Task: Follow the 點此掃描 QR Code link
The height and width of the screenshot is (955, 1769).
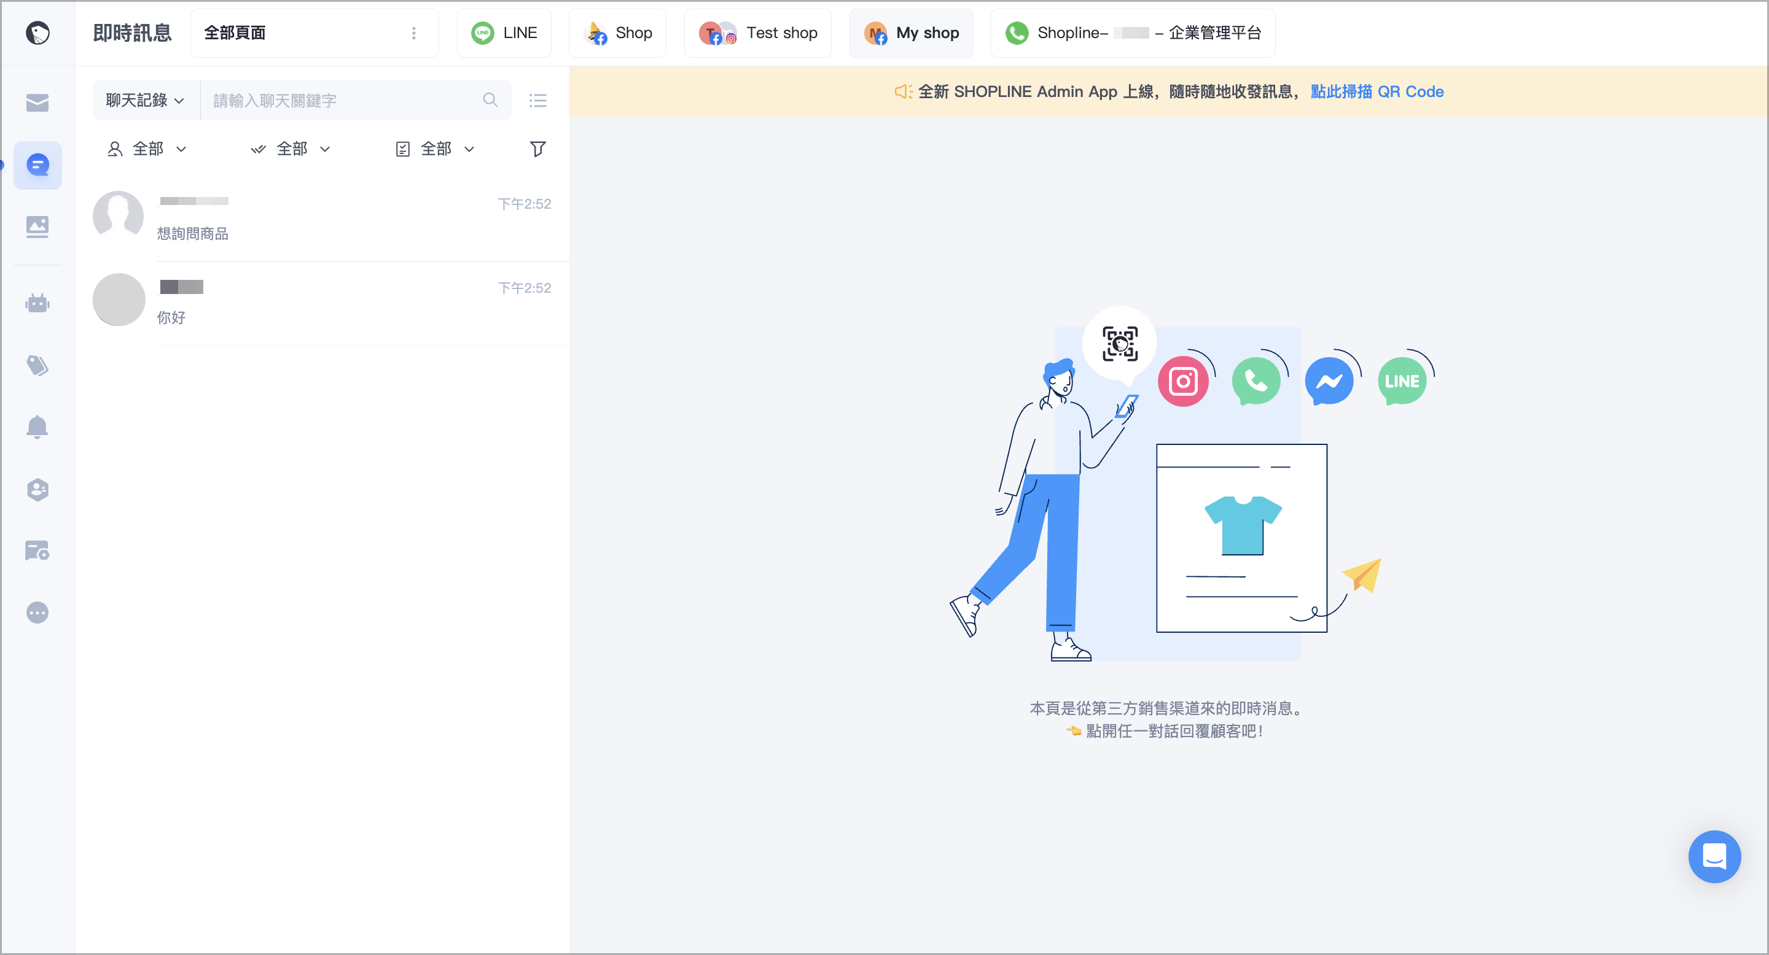Action: click(1377, 92)
